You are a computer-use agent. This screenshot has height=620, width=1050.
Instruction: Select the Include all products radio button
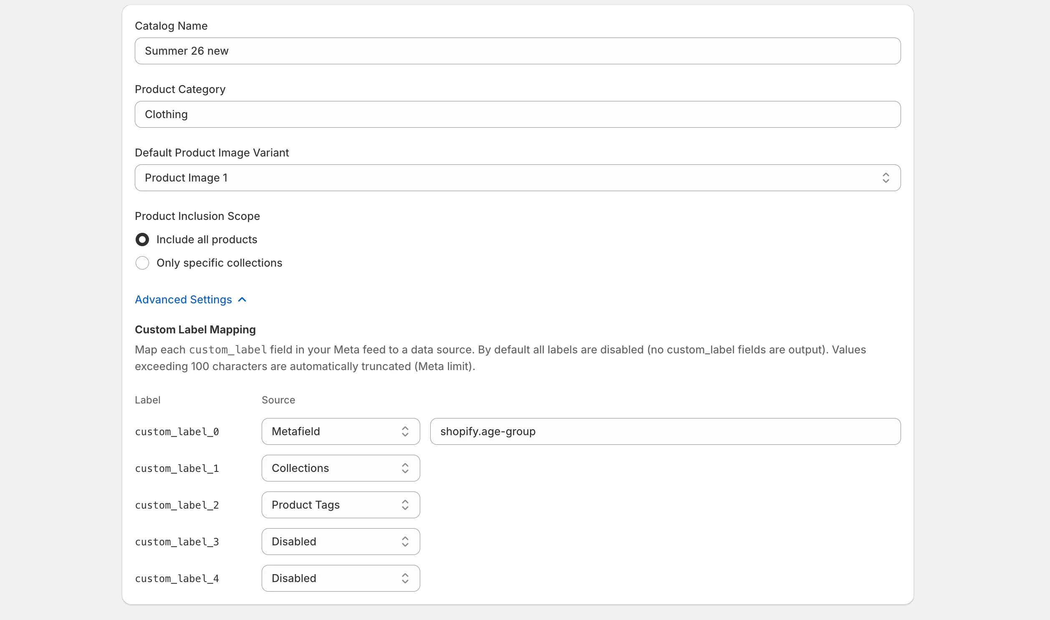point(142,240)
